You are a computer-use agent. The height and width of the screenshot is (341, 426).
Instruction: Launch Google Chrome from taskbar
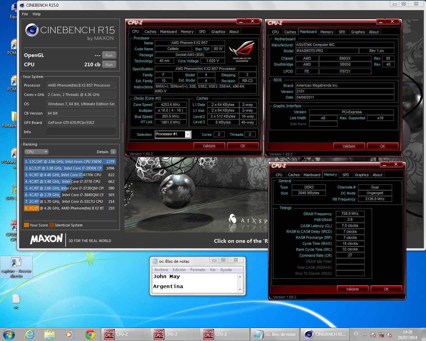[90, 334]
